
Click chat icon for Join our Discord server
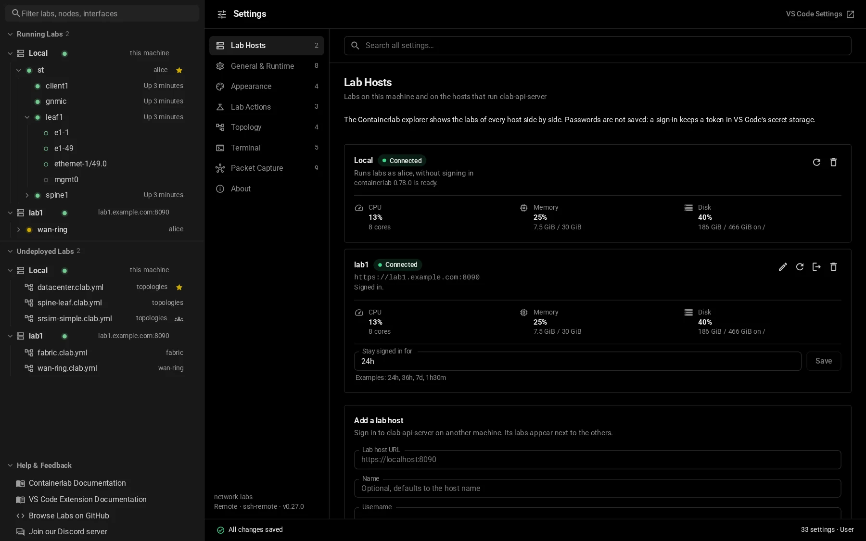click(x=20, y=532)
